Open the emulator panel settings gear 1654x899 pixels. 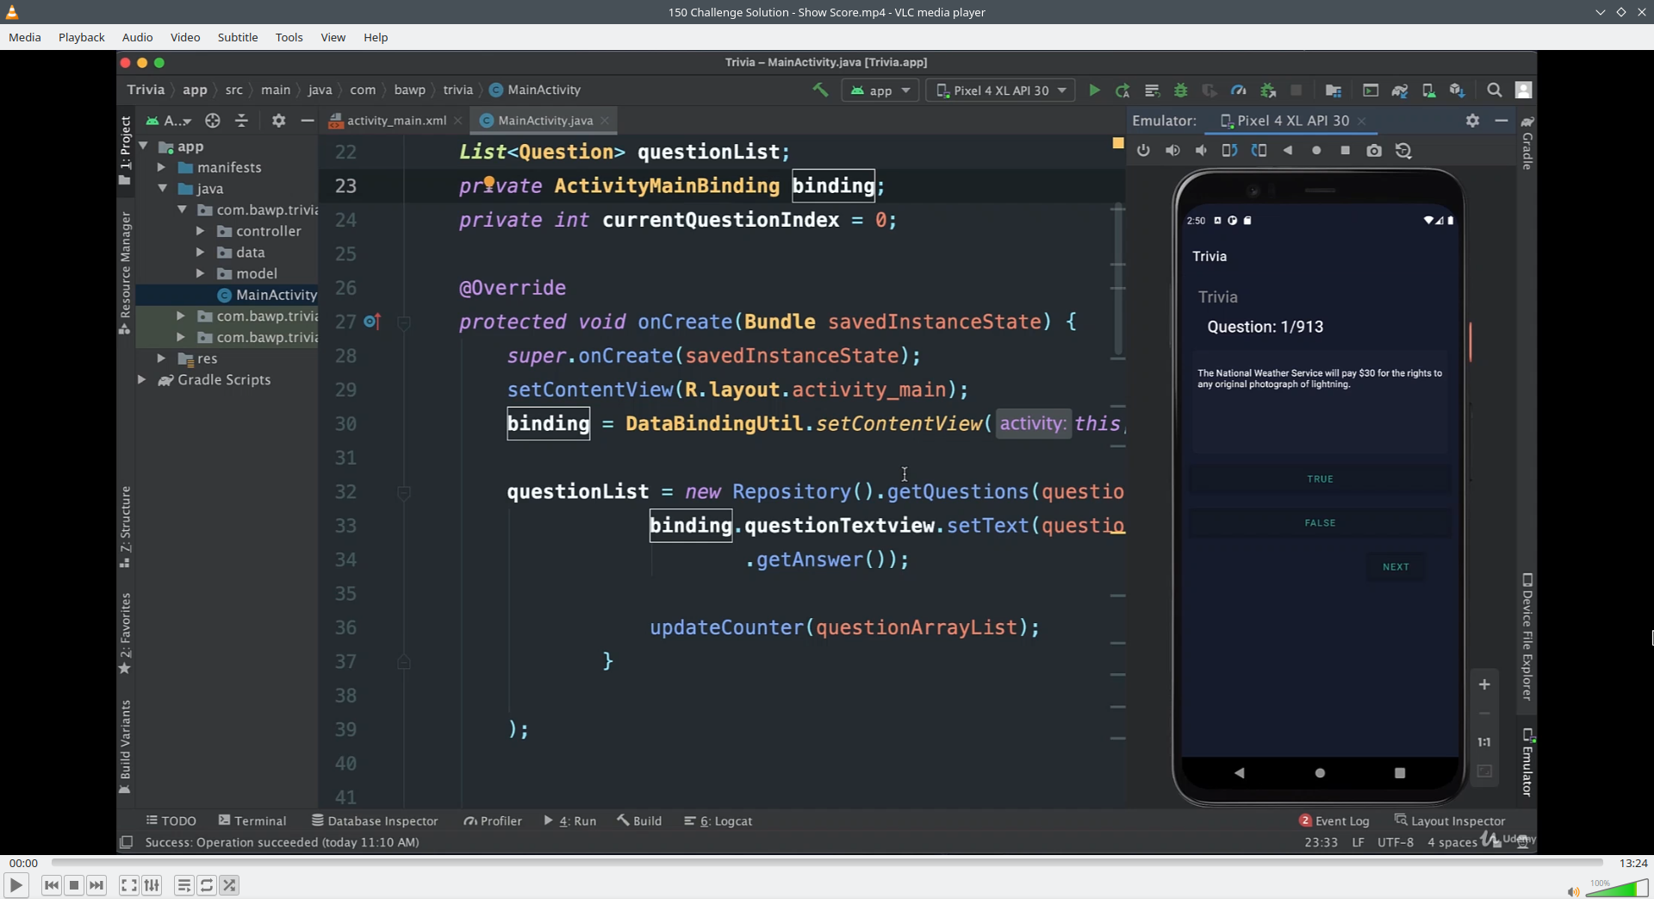point(1472,121)
